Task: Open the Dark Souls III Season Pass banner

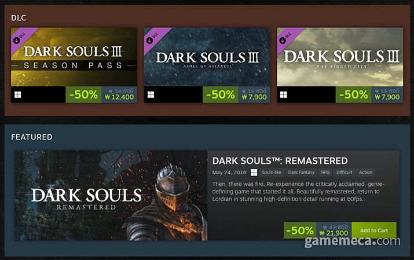Action: 74,57
